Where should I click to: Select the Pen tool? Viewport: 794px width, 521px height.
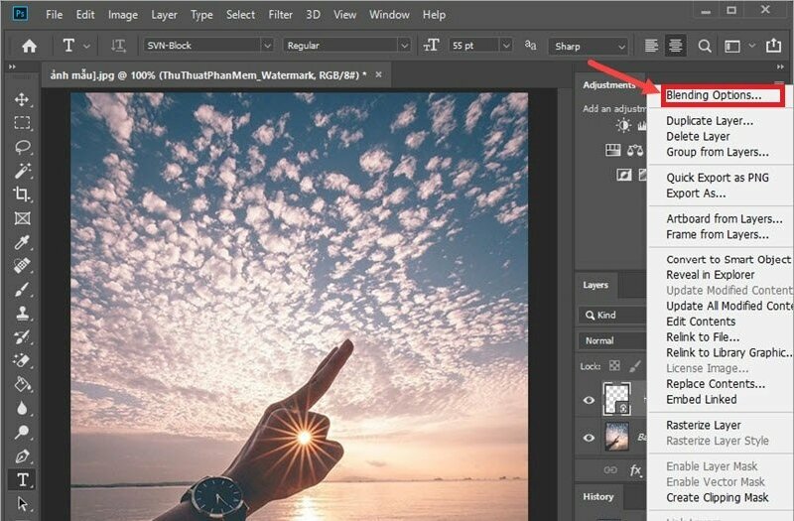[22, 456]
